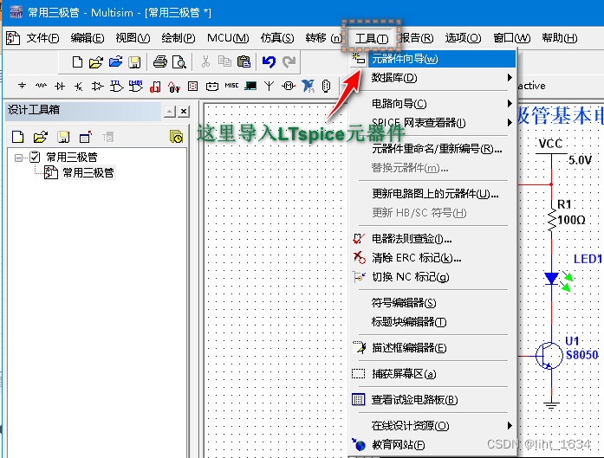Viewport: 604px width, 458px height.
Task: Click the New file icon in main toolbar
Action: click(77, 61)
